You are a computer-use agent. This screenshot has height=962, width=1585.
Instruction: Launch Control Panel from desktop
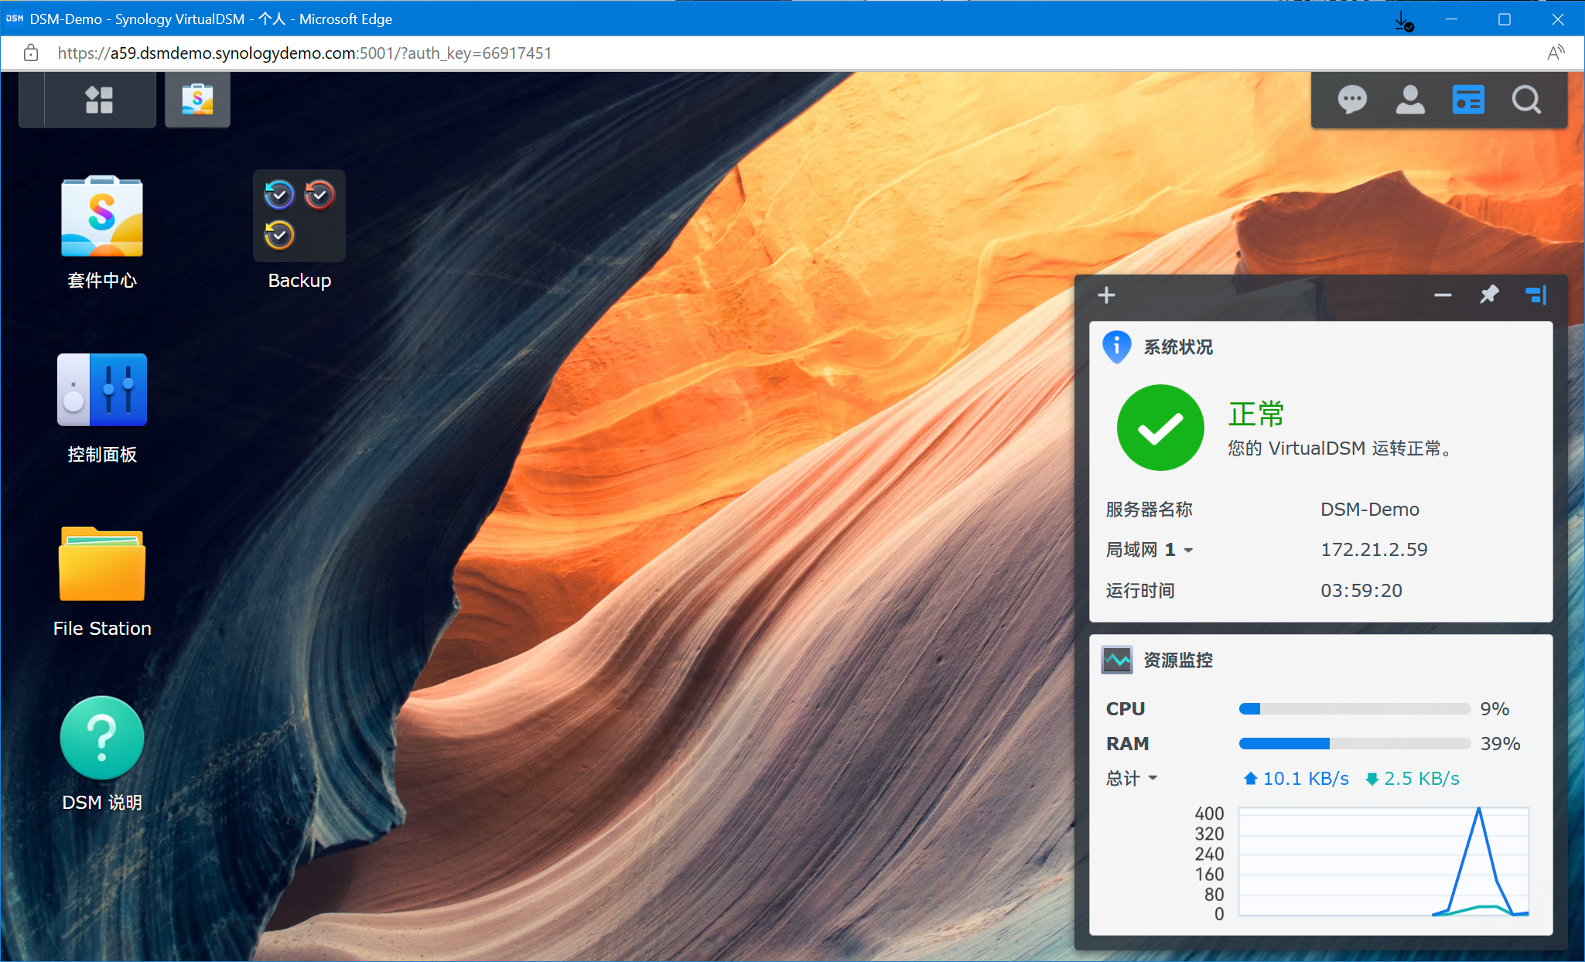pyautogui.click(x=102, y=390)
